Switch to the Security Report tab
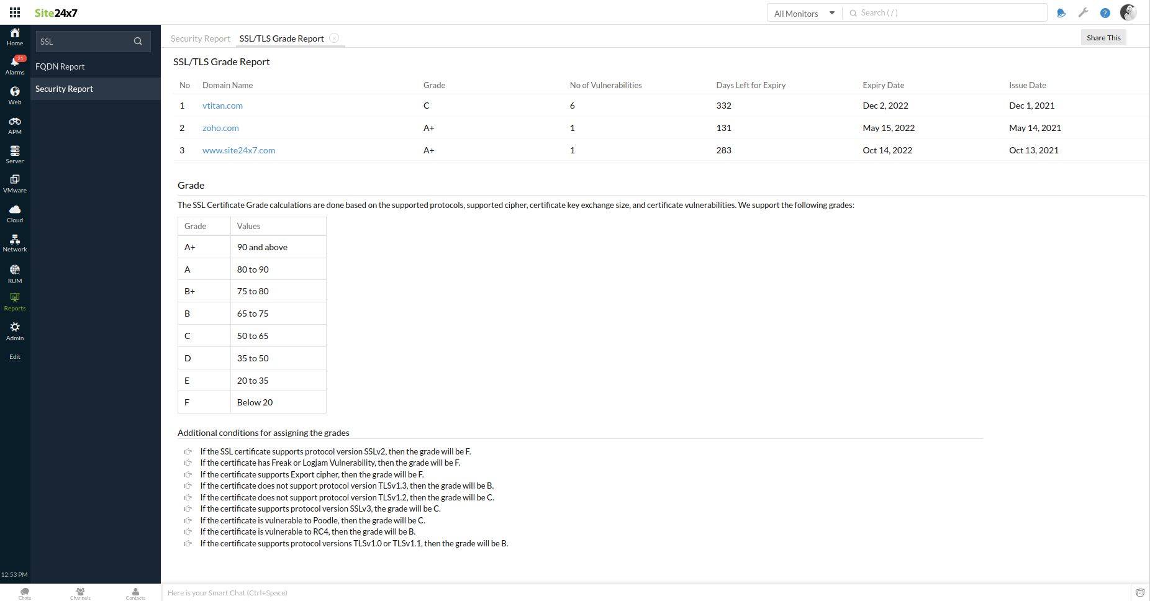This screenshot has height=601, width=1150. pyautogui.click(x=200, y=38)
